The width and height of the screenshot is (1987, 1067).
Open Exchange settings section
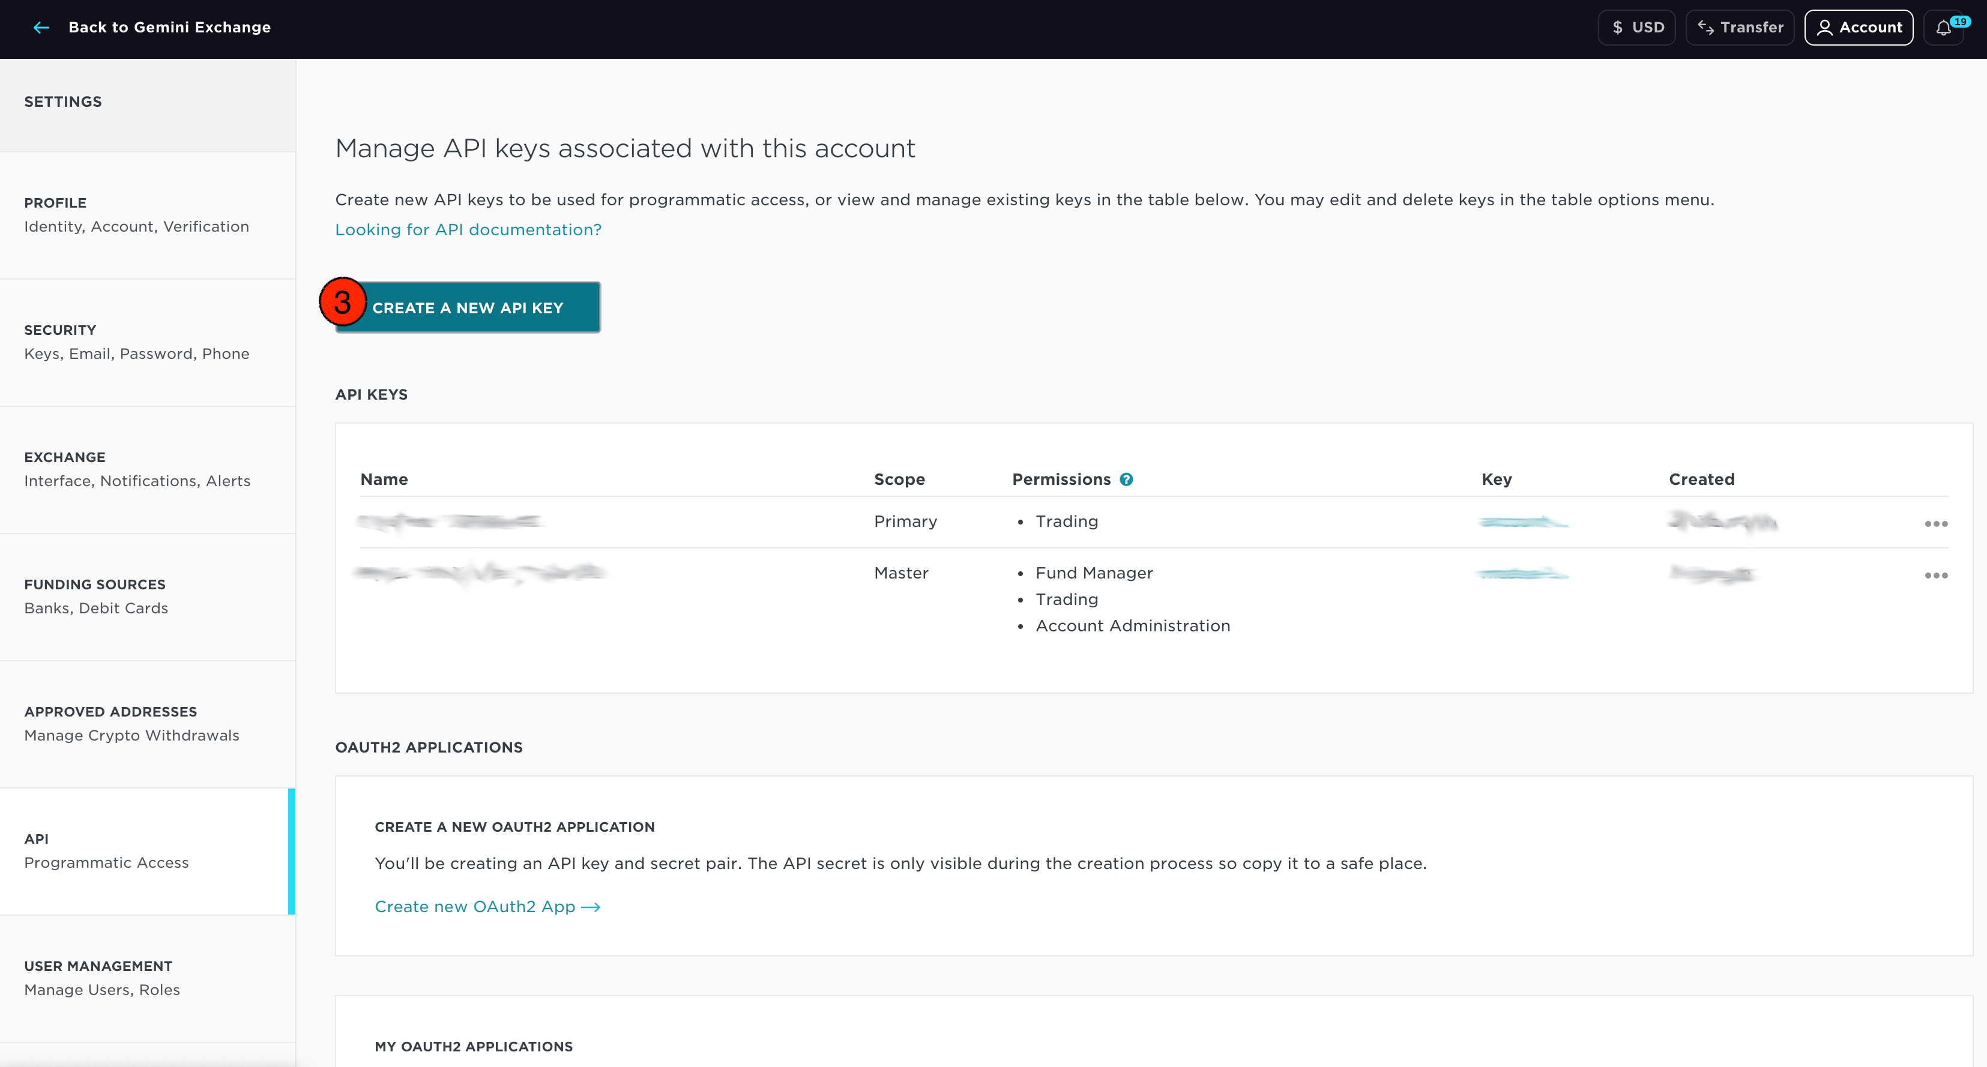pos(147,469)
